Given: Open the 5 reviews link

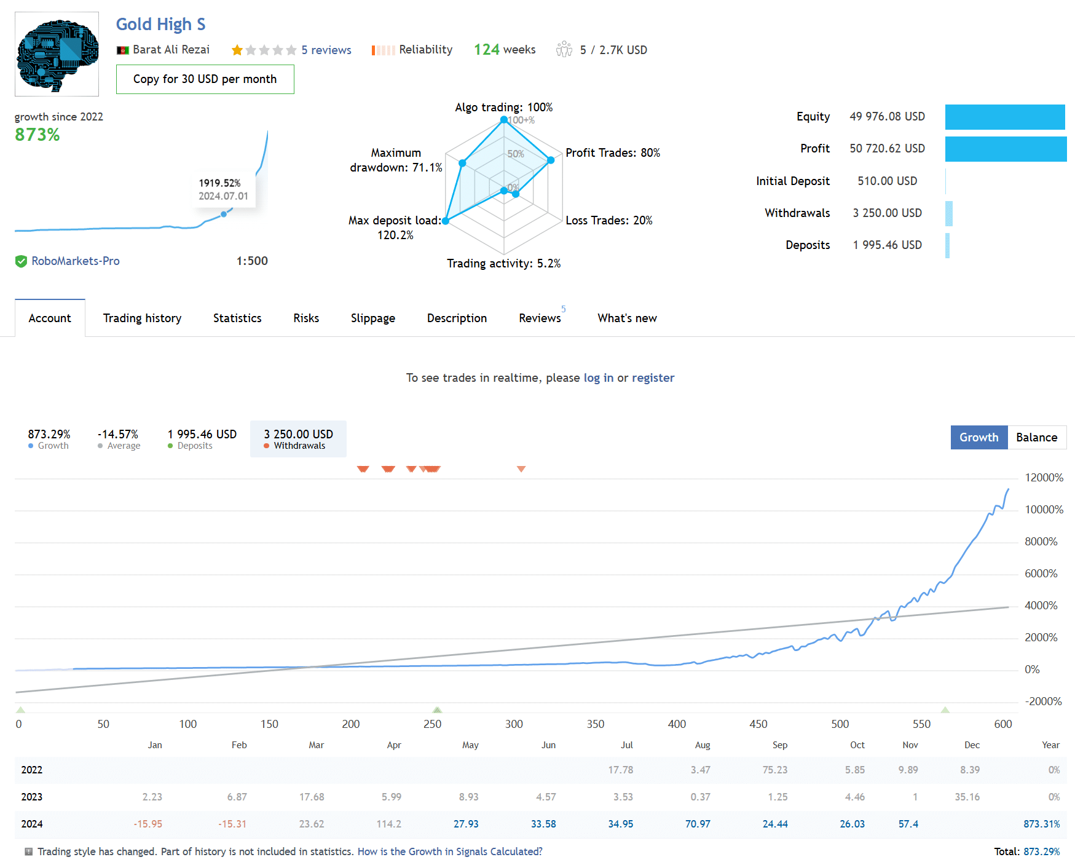Looking at the screenshot, I should 326,50.
